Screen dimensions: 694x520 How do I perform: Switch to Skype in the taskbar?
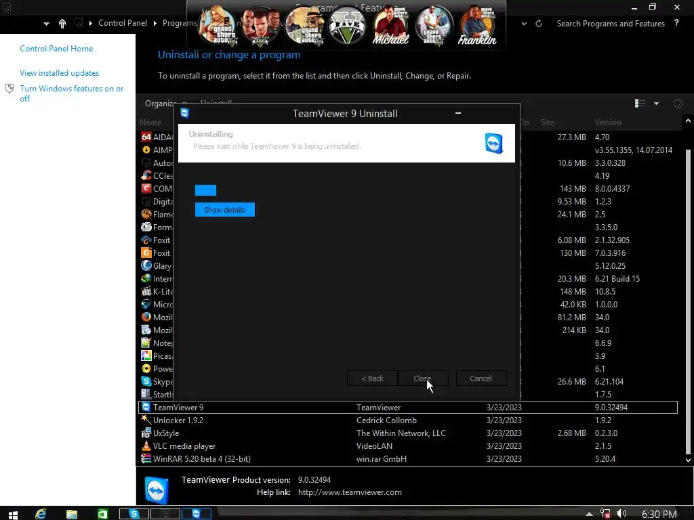click(x=134, y=514)
